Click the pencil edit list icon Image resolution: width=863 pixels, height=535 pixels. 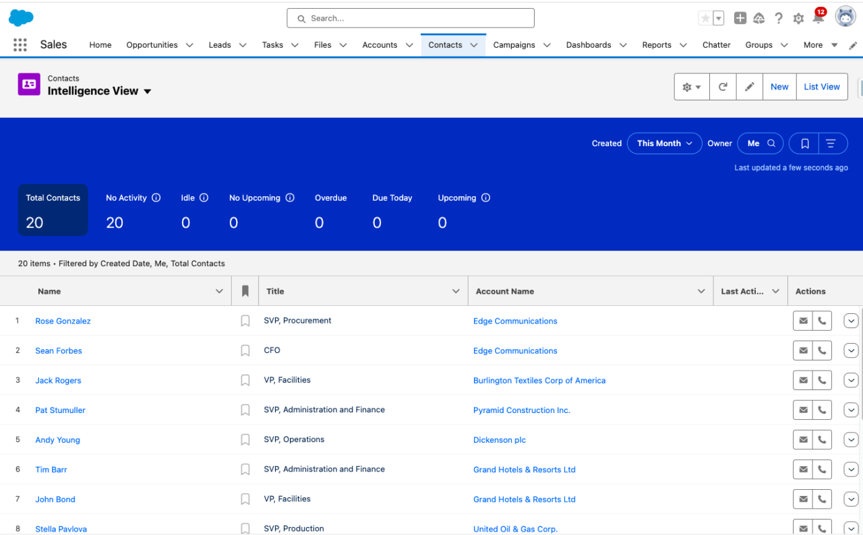[749, 87]
